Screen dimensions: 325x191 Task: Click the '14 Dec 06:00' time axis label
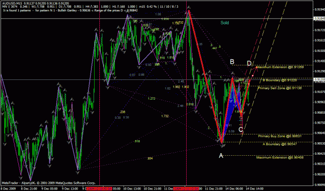[x=234, y=189]
